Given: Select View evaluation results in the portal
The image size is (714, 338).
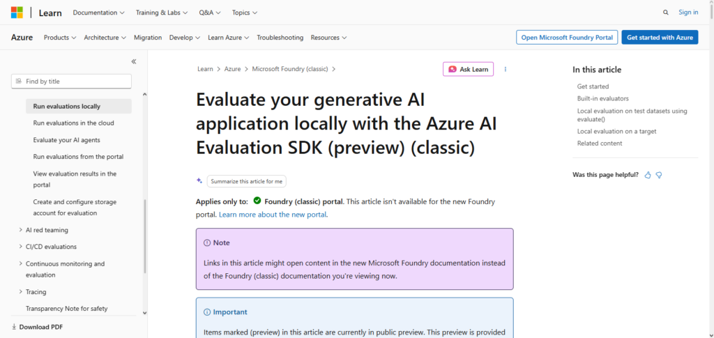Looking at the screenshot, I should pos(75,179).
